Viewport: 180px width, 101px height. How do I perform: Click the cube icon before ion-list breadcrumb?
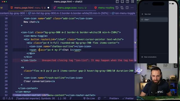pyautogui.click(x=30, y=13)
